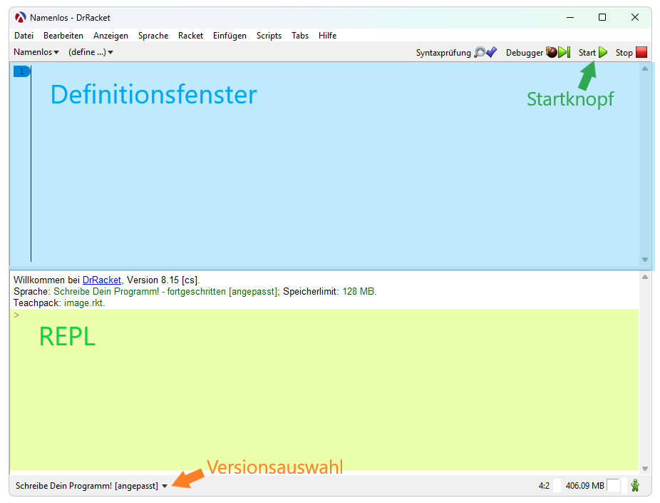
Task: Select the Syntaxprüfung magnifier icon
Action: coord(478,52)
